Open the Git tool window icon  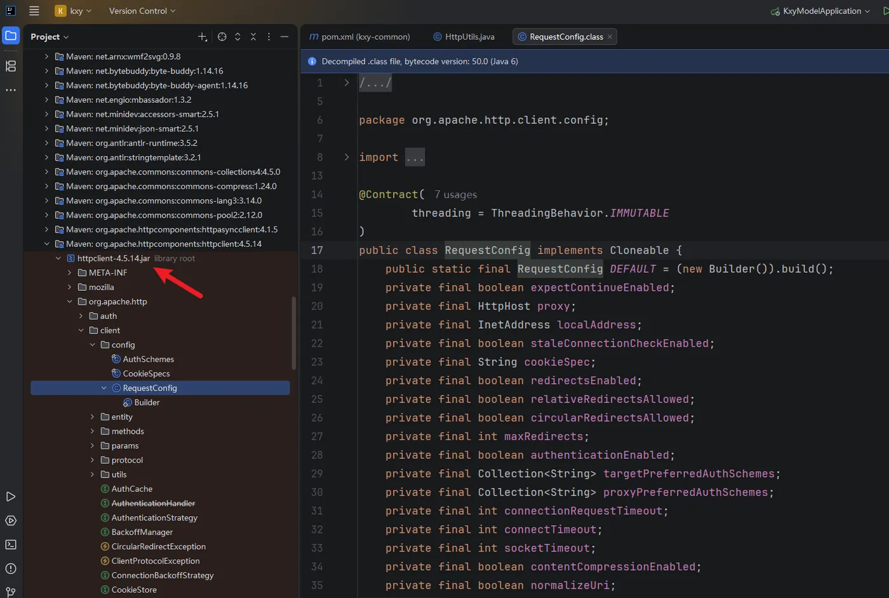pyautogui.click(x=11, y=592)
